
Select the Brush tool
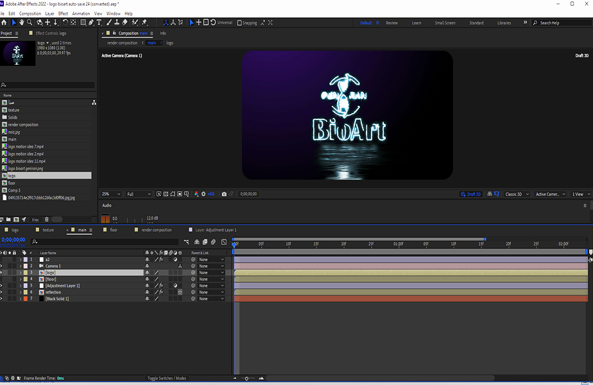[109, 22]
